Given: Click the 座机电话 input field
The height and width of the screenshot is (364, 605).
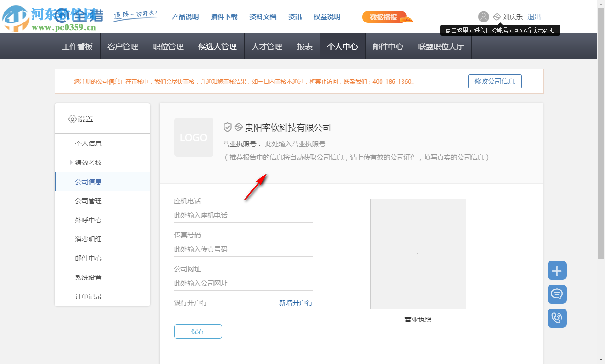Looking at the screenshot, I should click(x=244, y=216).
